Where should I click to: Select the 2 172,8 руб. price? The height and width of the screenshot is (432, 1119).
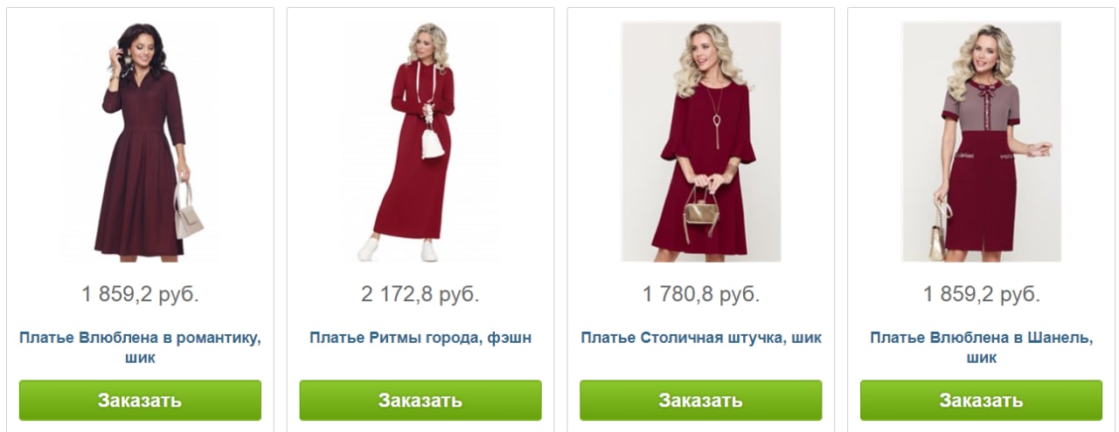click(x=420, y=294)
